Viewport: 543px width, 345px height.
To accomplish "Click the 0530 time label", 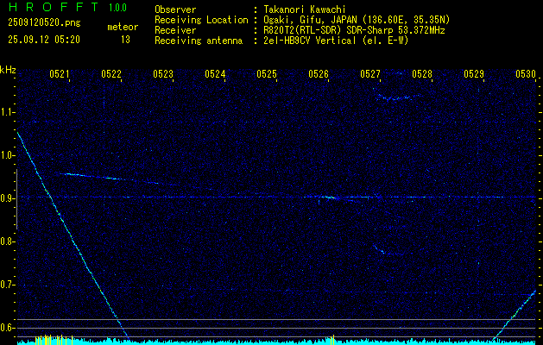I will coord(526,74).
